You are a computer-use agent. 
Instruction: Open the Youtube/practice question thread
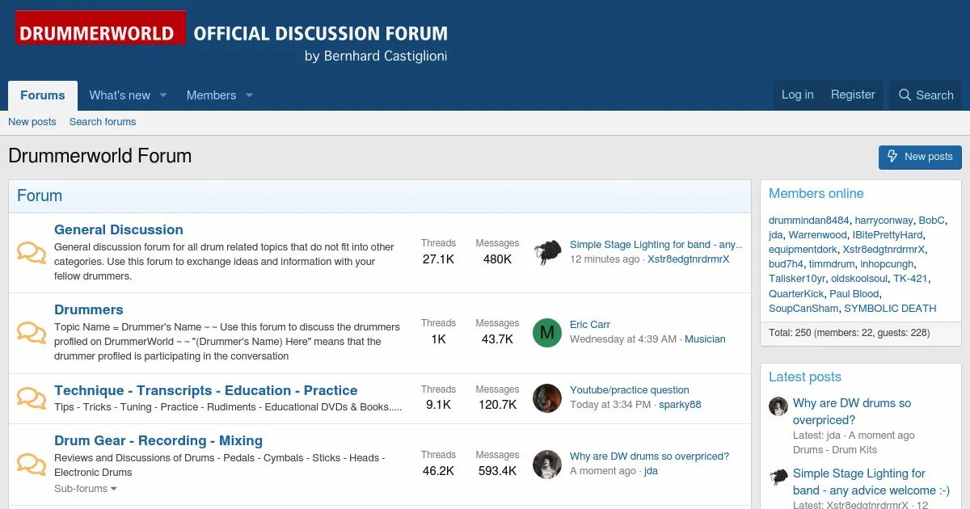coord(630,390)
